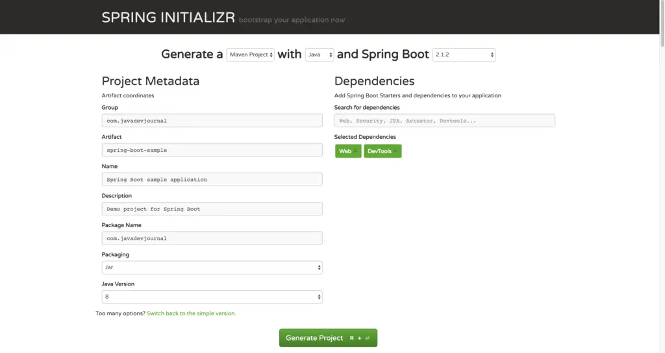
Task: Open the Spring Boot 2.1.2 version dropdown
Action: tap(464, 55)
